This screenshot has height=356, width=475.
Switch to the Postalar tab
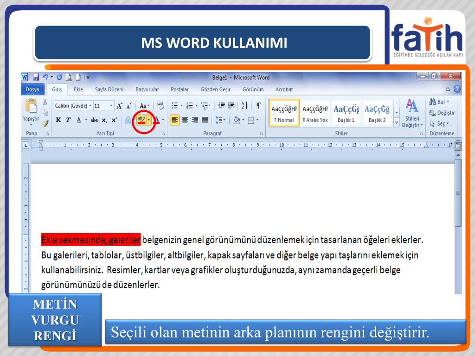(x=180, y=89)
